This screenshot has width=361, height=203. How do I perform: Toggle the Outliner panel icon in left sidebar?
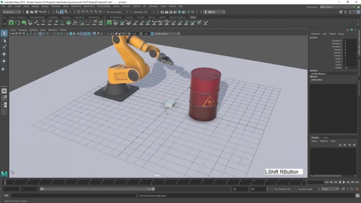point(4,112)
